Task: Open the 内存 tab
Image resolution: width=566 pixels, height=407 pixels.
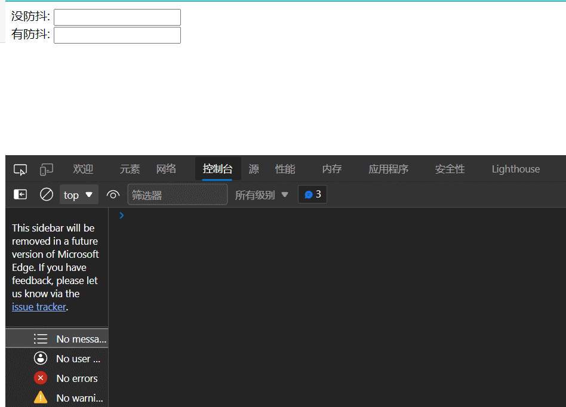Action: coord(332,169)
